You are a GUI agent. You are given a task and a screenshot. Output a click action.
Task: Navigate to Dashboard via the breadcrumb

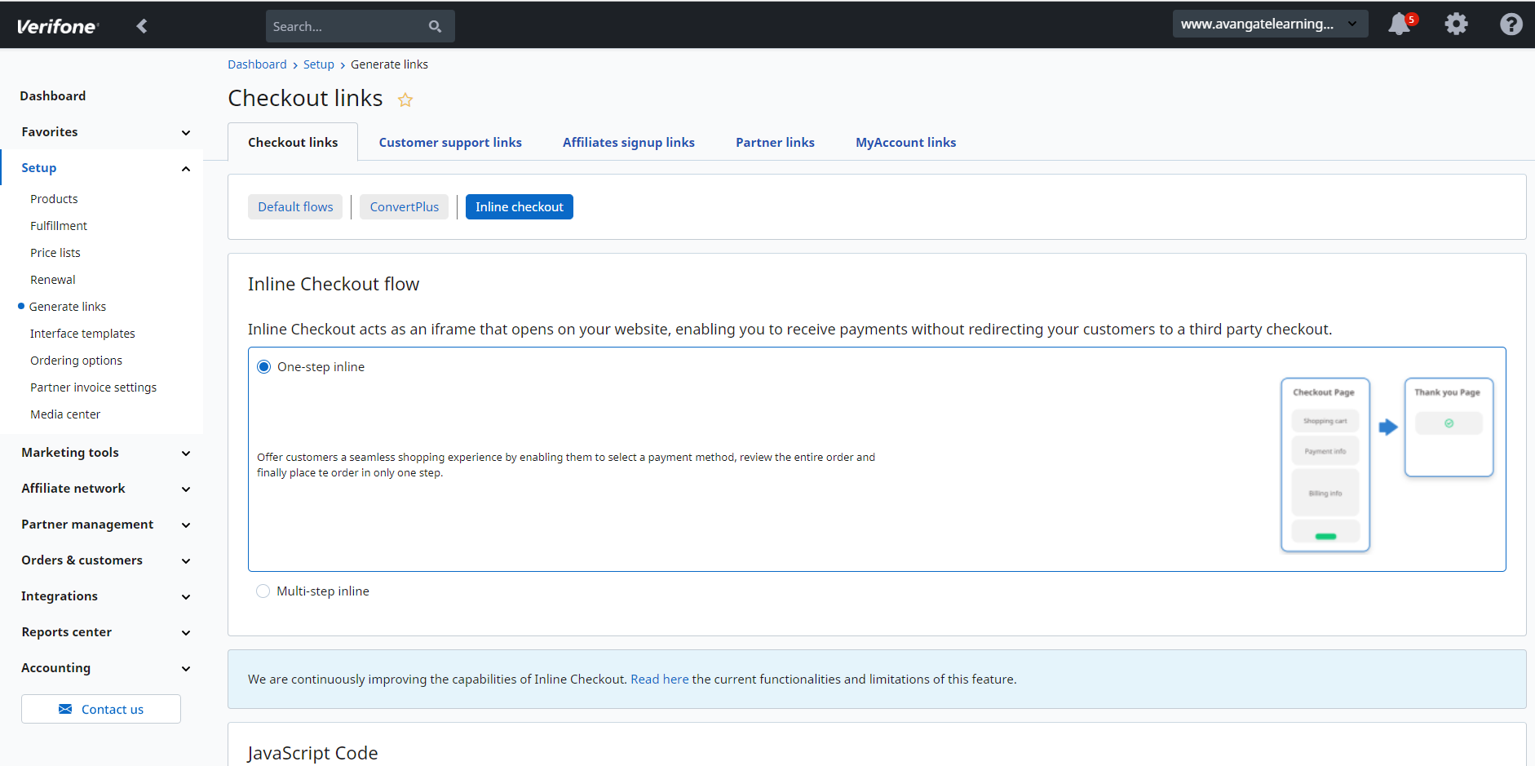click(x=257, y=64)
